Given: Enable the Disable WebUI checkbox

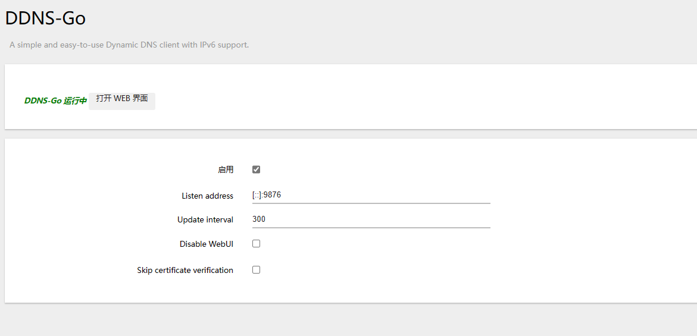Looking at the screenshot, I should 256,244.
